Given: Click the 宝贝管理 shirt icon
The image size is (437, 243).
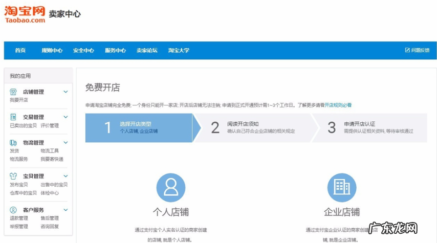Looking at the screenshot, I should (x=13, y=176).
